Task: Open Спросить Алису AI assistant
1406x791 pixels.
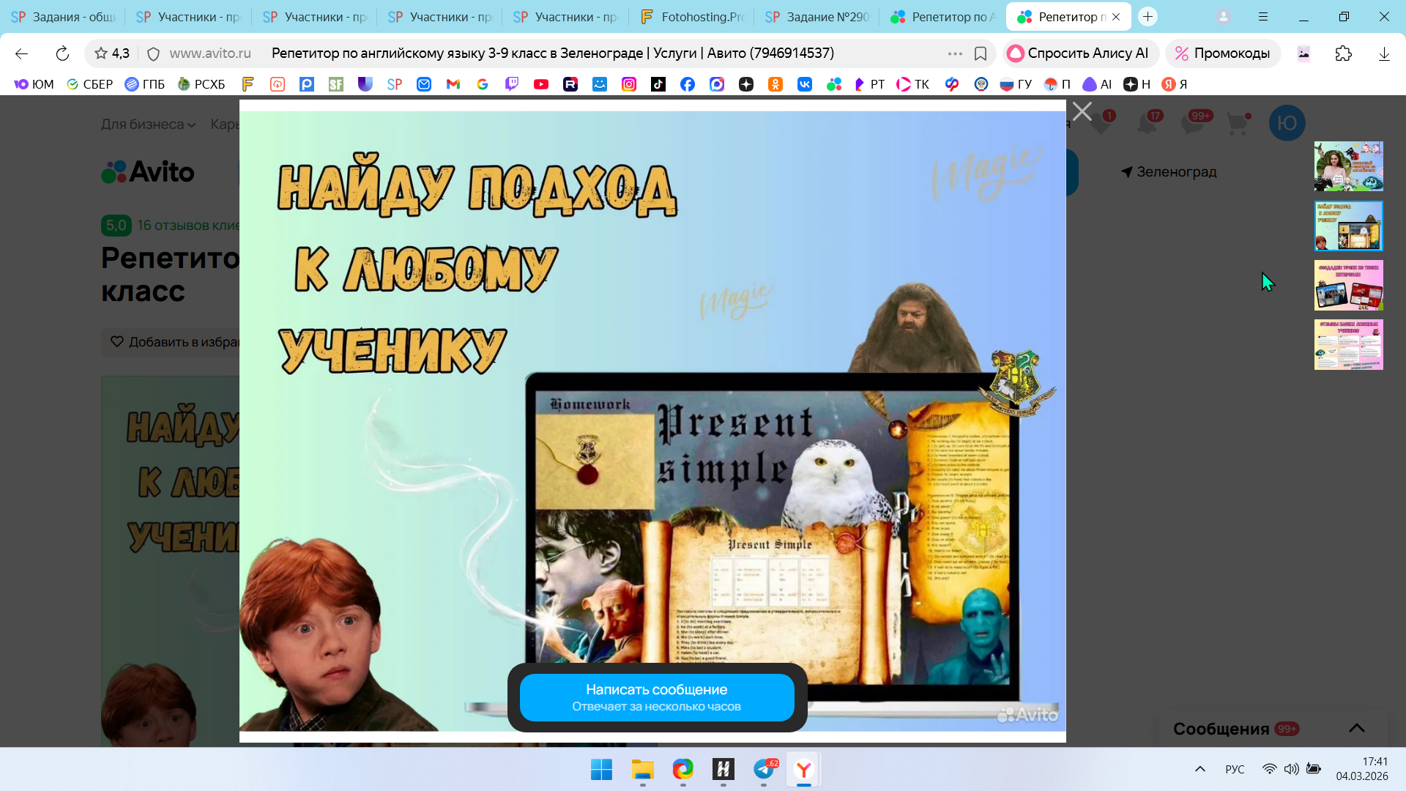Action: click(1078, 53)
